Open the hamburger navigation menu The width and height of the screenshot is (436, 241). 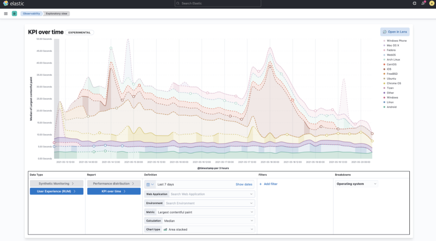(6, 14)
